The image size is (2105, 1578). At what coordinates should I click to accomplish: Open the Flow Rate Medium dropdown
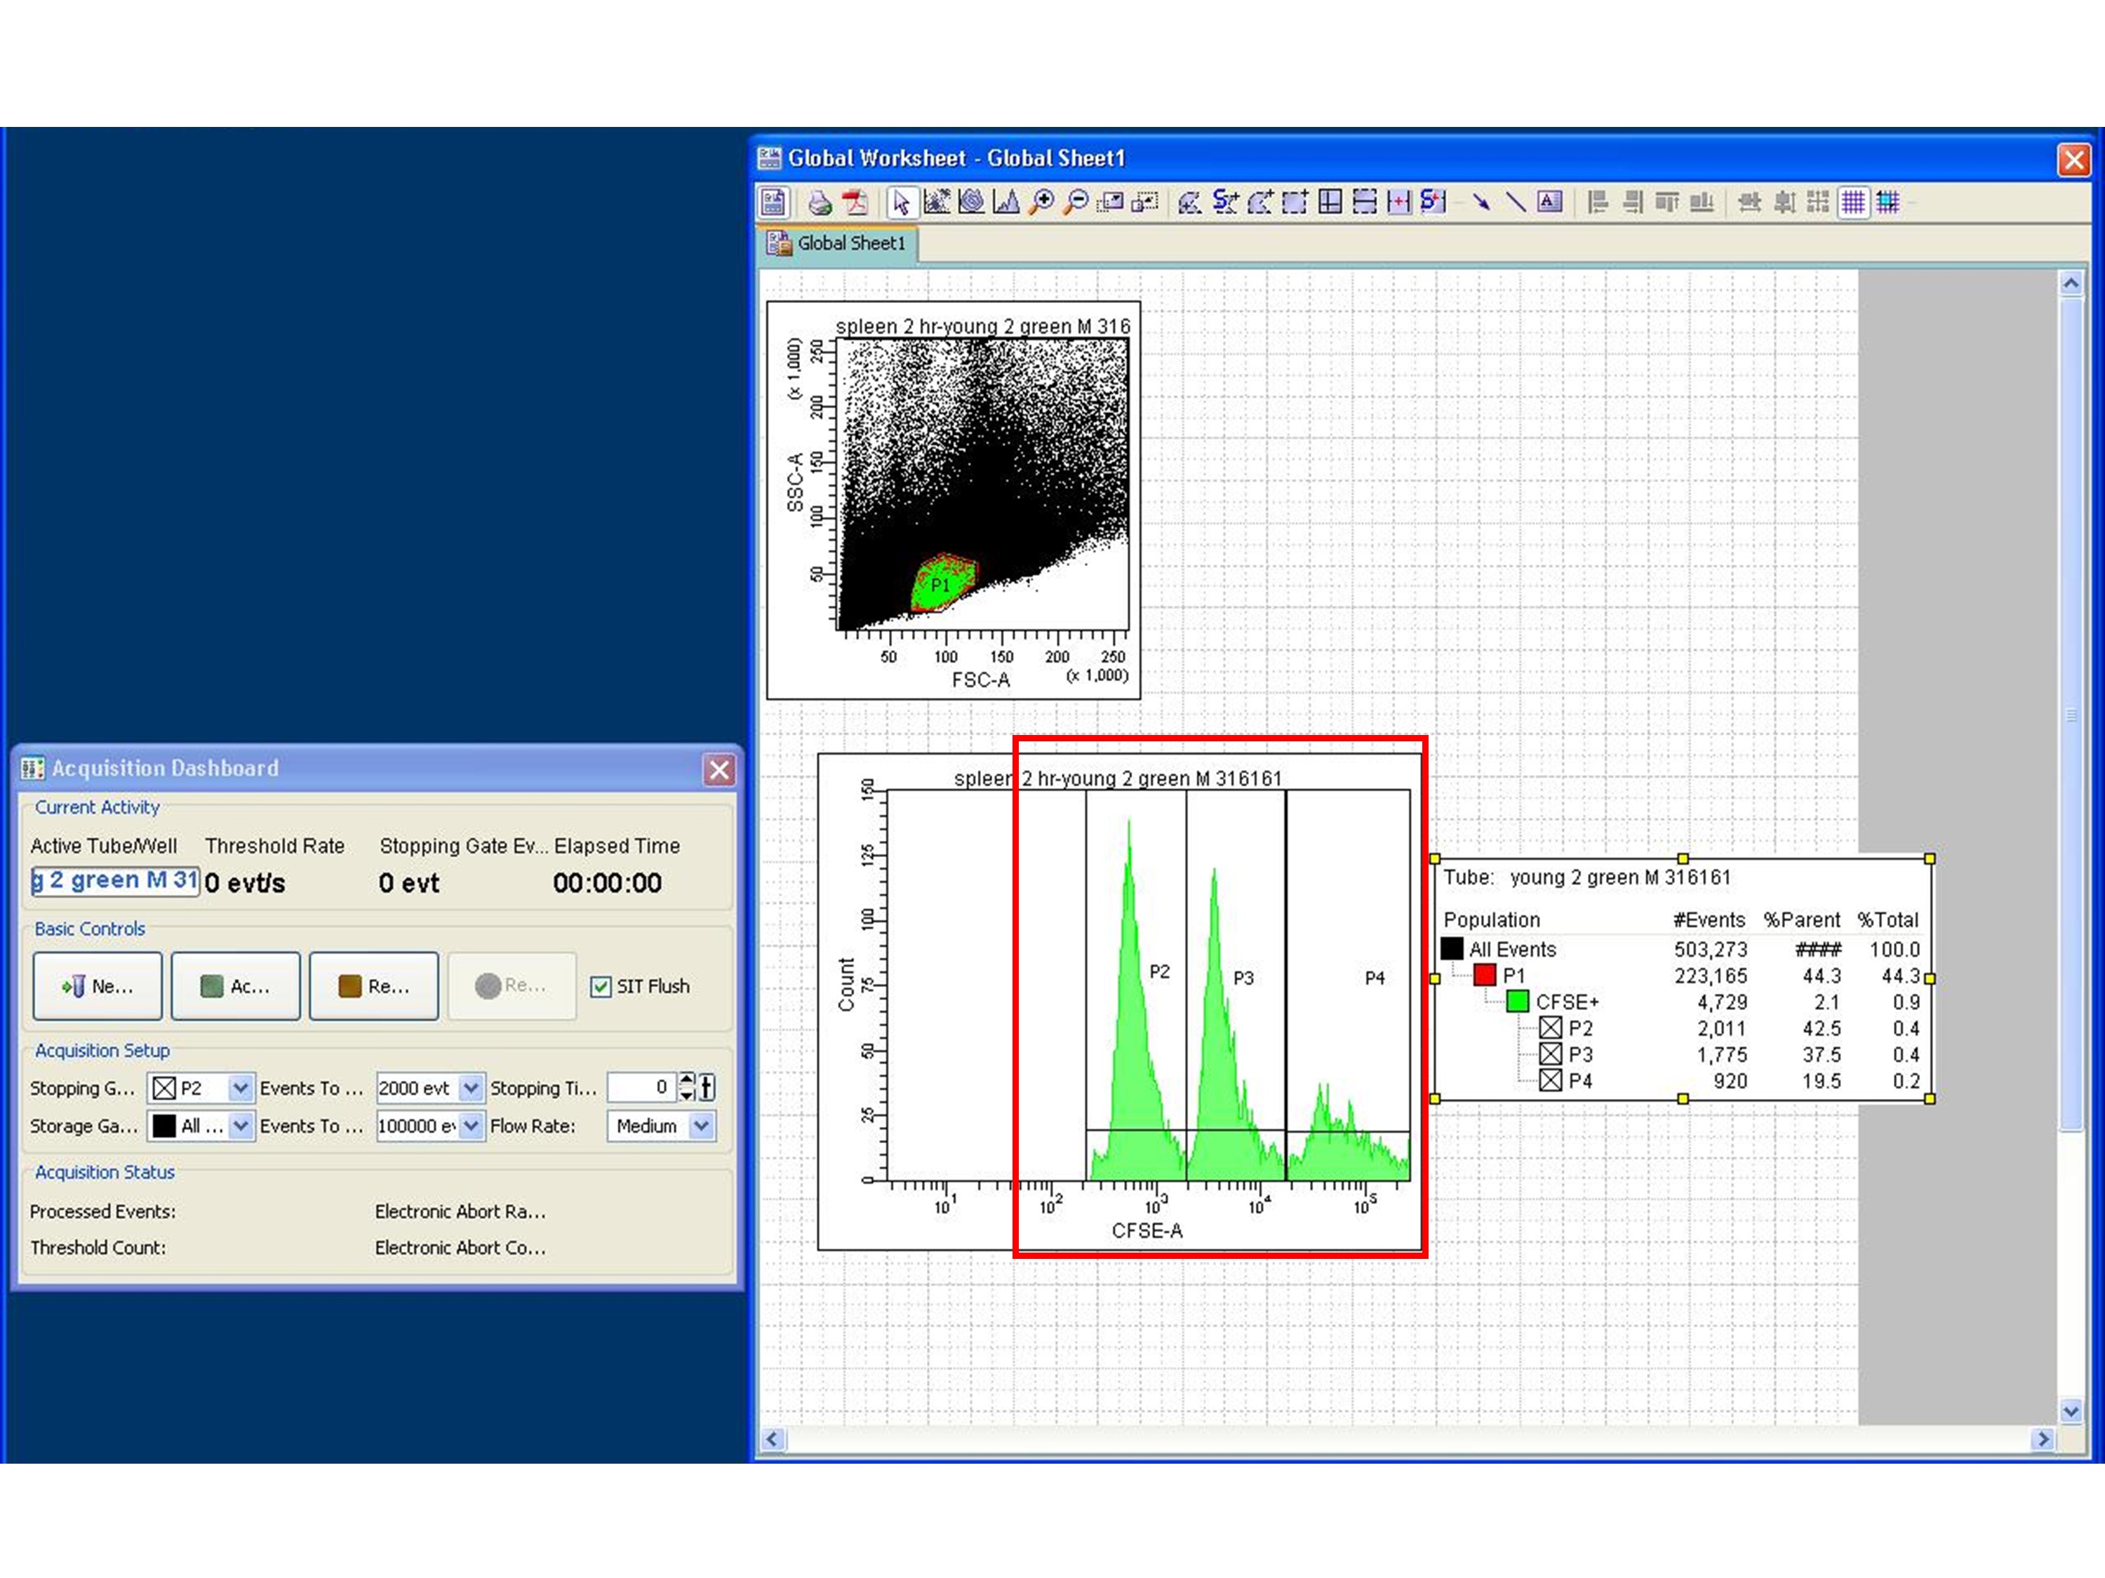702,1125
